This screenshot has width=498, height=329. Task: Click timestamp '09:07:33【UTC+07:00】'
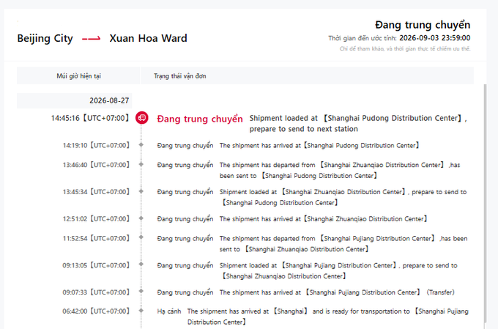tap(97, 292)
